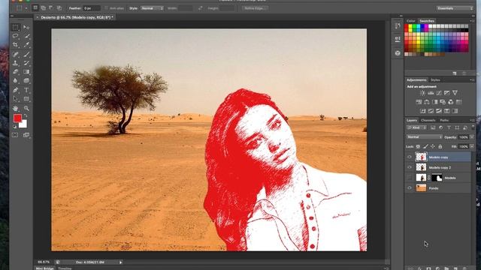
Task: Show the hidden Modelo layer
Action: point(410,178)
